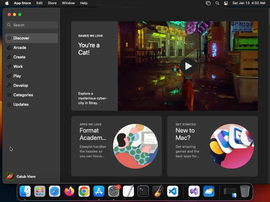Click 'Explore a mysterious cyber-city in Stray.' text
Screen dimensions: 270x202
pyautogui.click(x=93, y=98)
